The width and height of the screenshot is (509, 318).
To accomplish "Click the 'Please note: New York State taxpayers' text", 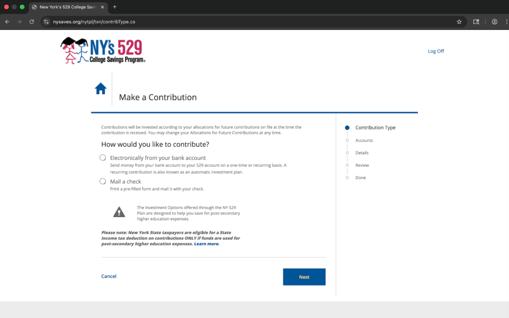I will (x=170, y=238).
